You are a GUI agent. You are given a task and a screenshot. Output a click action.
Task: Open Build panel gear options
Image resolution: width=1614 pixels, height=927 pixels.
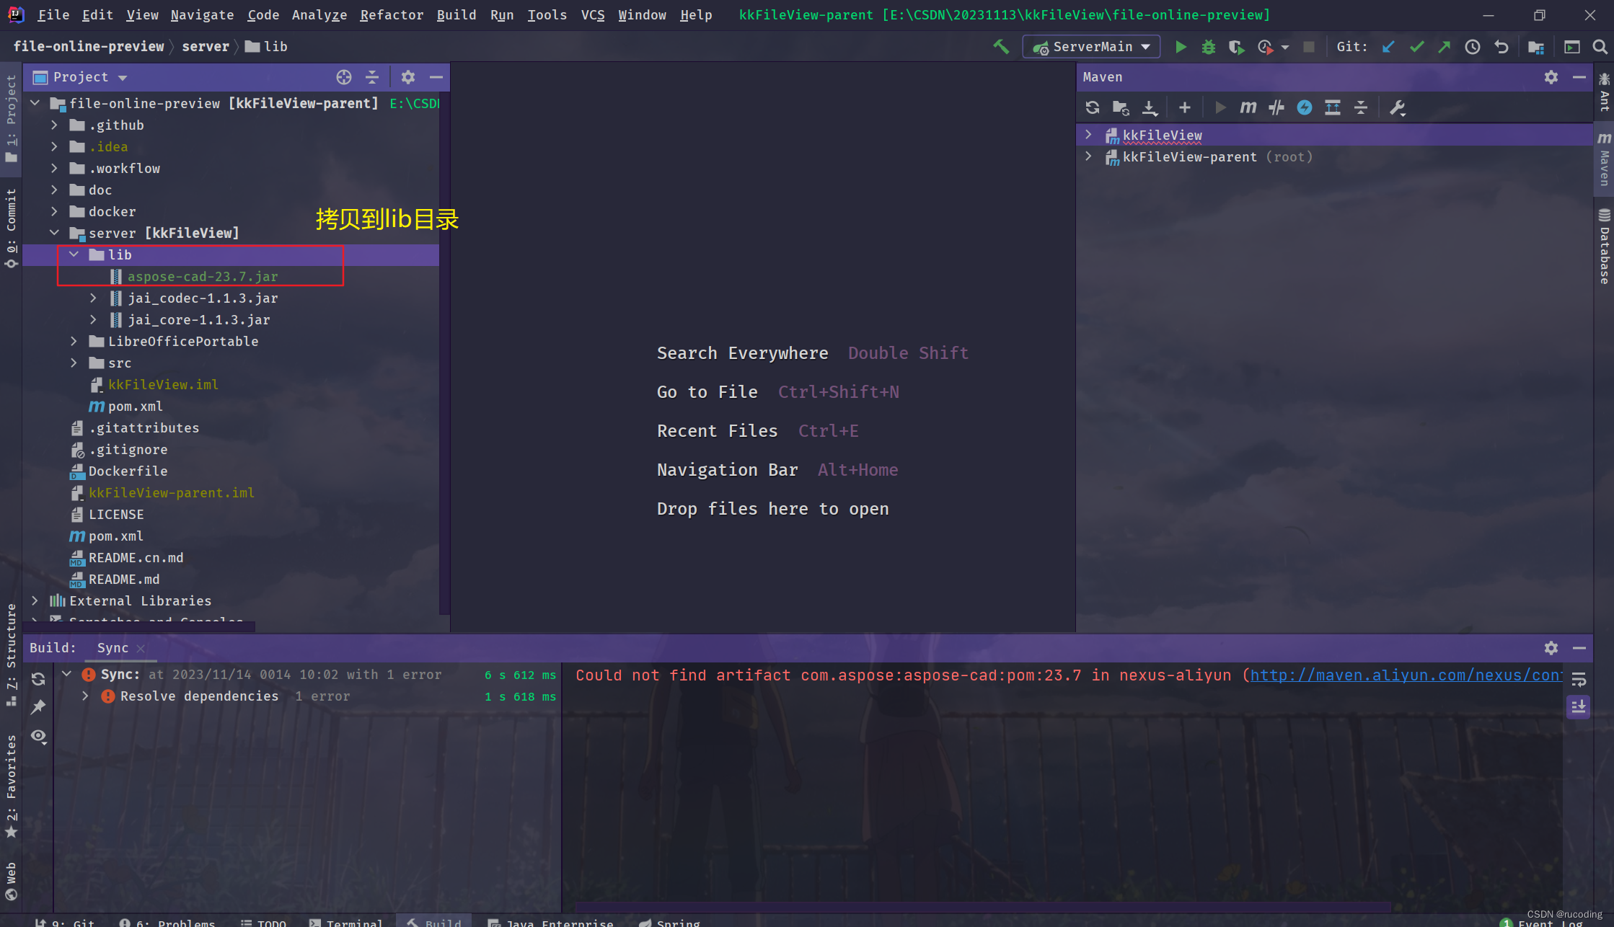(1551, 648)
